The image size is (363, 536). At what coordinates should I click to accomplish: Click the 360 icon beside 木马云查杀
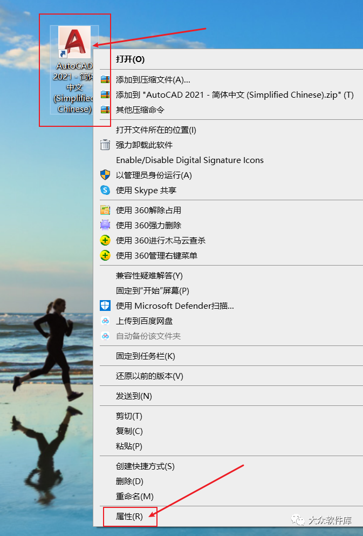coord(105,240)
